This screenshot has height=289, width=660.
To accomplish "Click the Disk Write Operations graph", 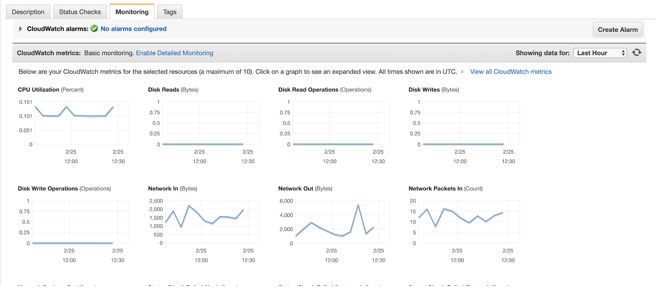I will pos(81,222).
